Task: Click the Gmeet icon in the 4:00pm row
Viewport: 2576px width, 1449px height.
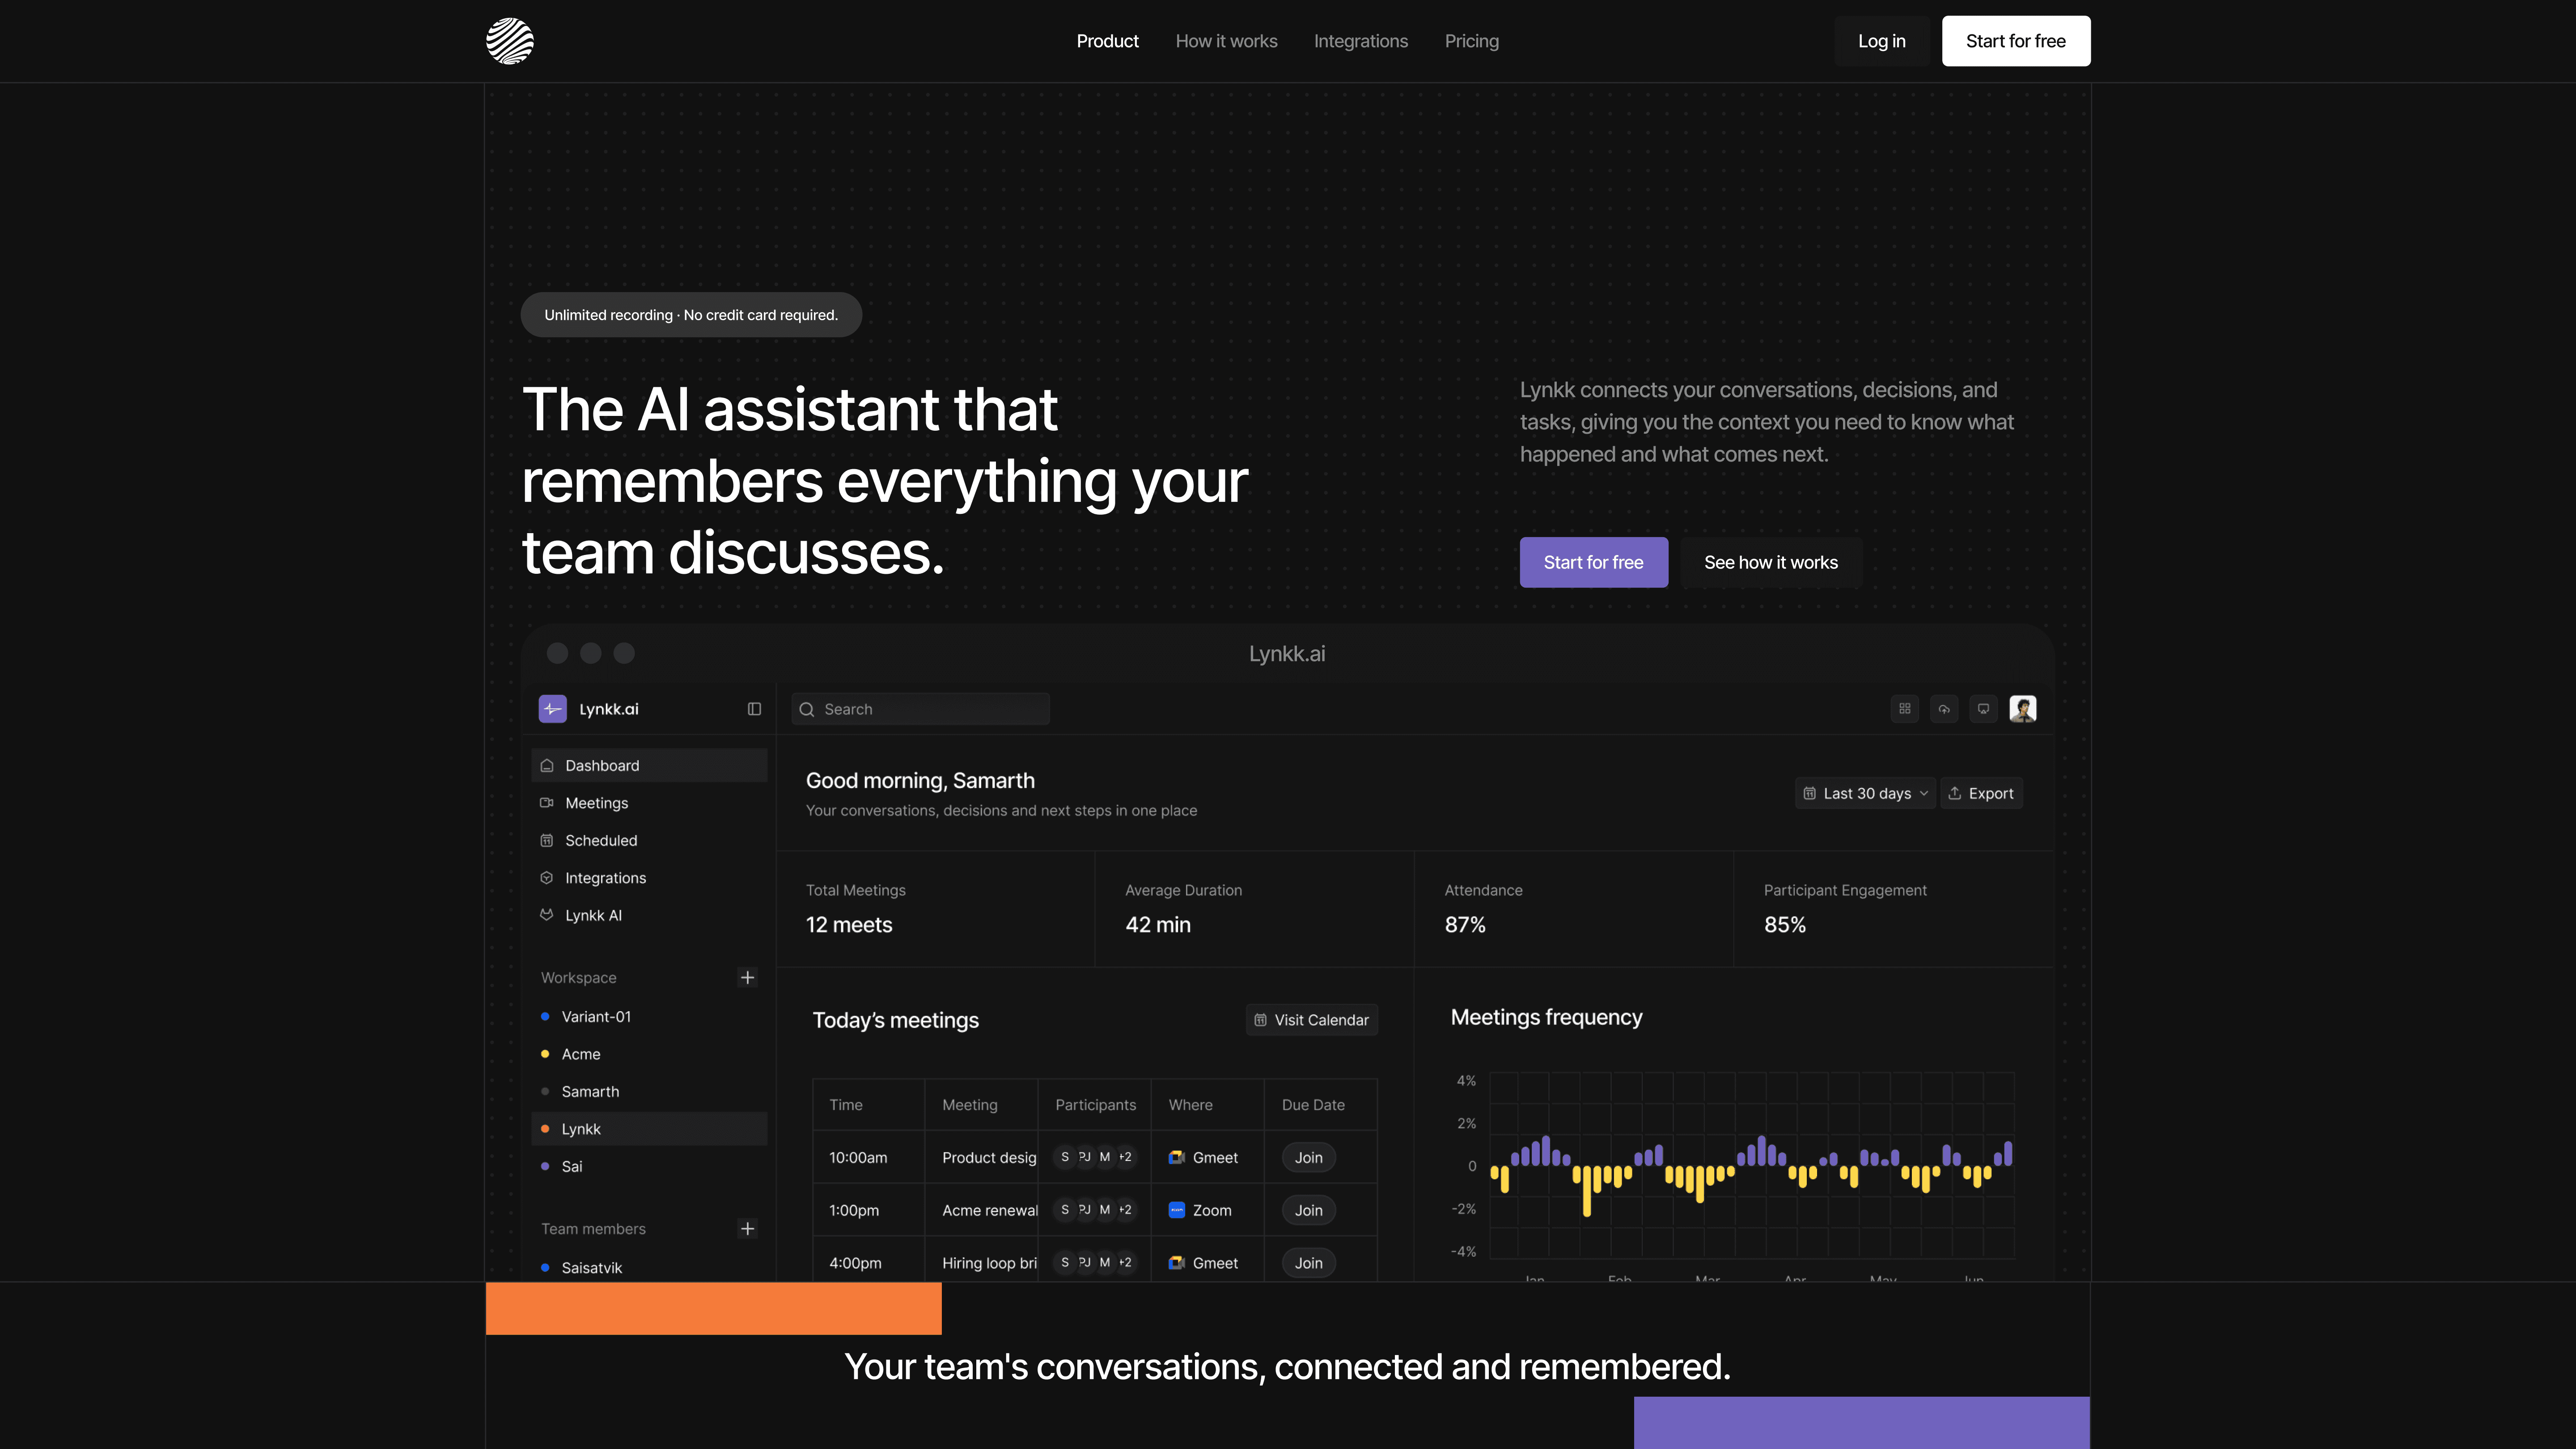Action: [x=1177, y=1263]
